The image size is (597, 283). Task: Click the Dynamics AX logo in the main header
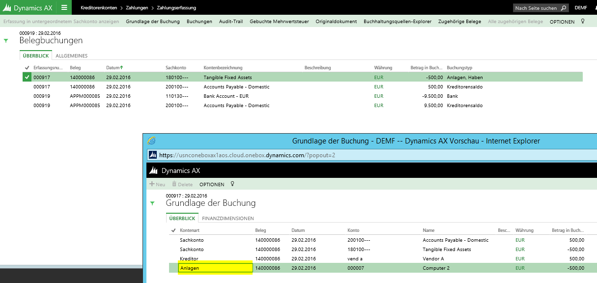pos(28,8)
